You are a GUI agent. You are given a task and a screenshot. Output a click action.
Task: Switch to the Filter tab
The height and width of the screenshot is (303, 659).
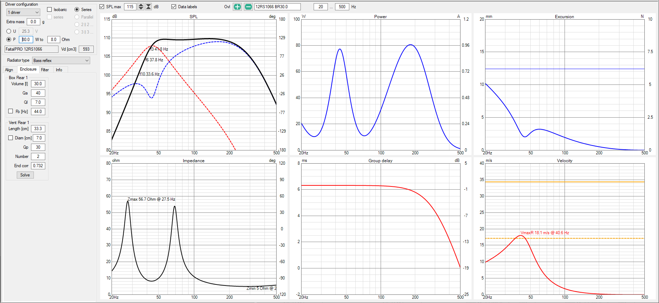(45, 70)
